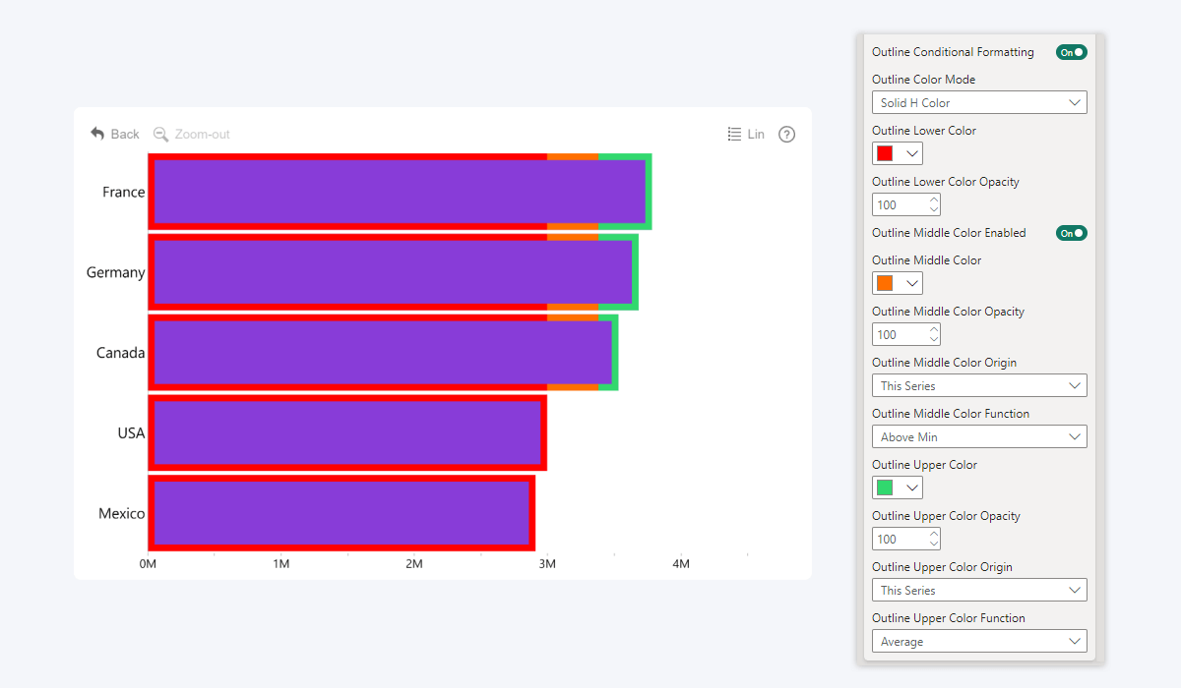This screenshot has height=688, width=1181.
Task: Open Outline Middle Color Function dropdown
Action: pyautogui.click(x=979, y=436)
